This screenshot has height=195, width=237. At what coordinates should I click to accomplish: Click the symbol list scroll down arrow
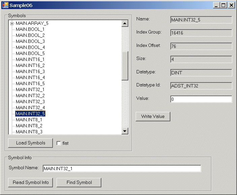click(x=125, y=131)
